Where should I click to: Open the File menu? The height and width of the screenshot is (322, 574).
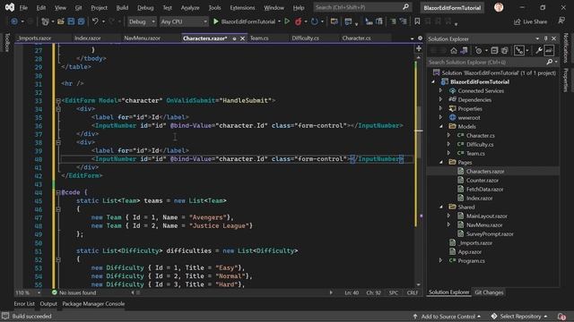point(23,7)
